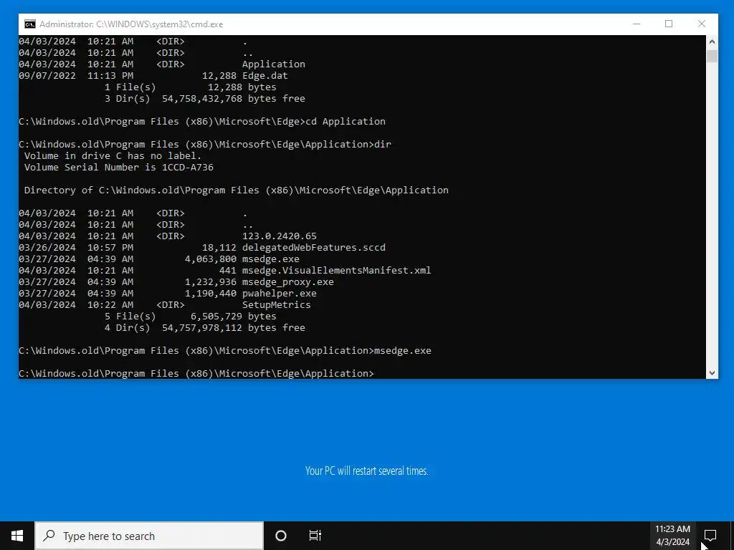
Task: Click the "54,758,432,768 bytes free" text
Action: 234,99
